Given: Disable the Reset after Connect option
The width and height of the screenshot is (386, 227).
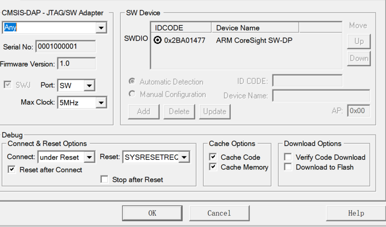Looking at the screenshot, I should click(x=11, y=170).
